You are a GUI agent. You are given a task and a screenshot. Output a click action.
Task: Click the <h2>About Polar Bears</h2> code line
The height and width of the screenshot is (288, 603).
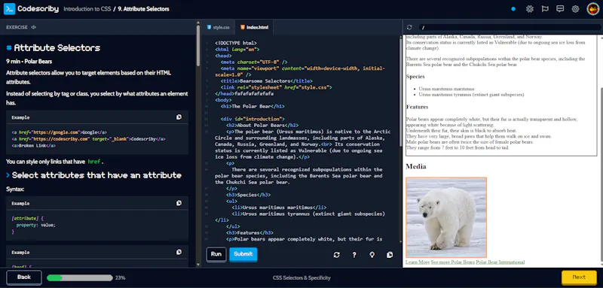tap(262, 125)
